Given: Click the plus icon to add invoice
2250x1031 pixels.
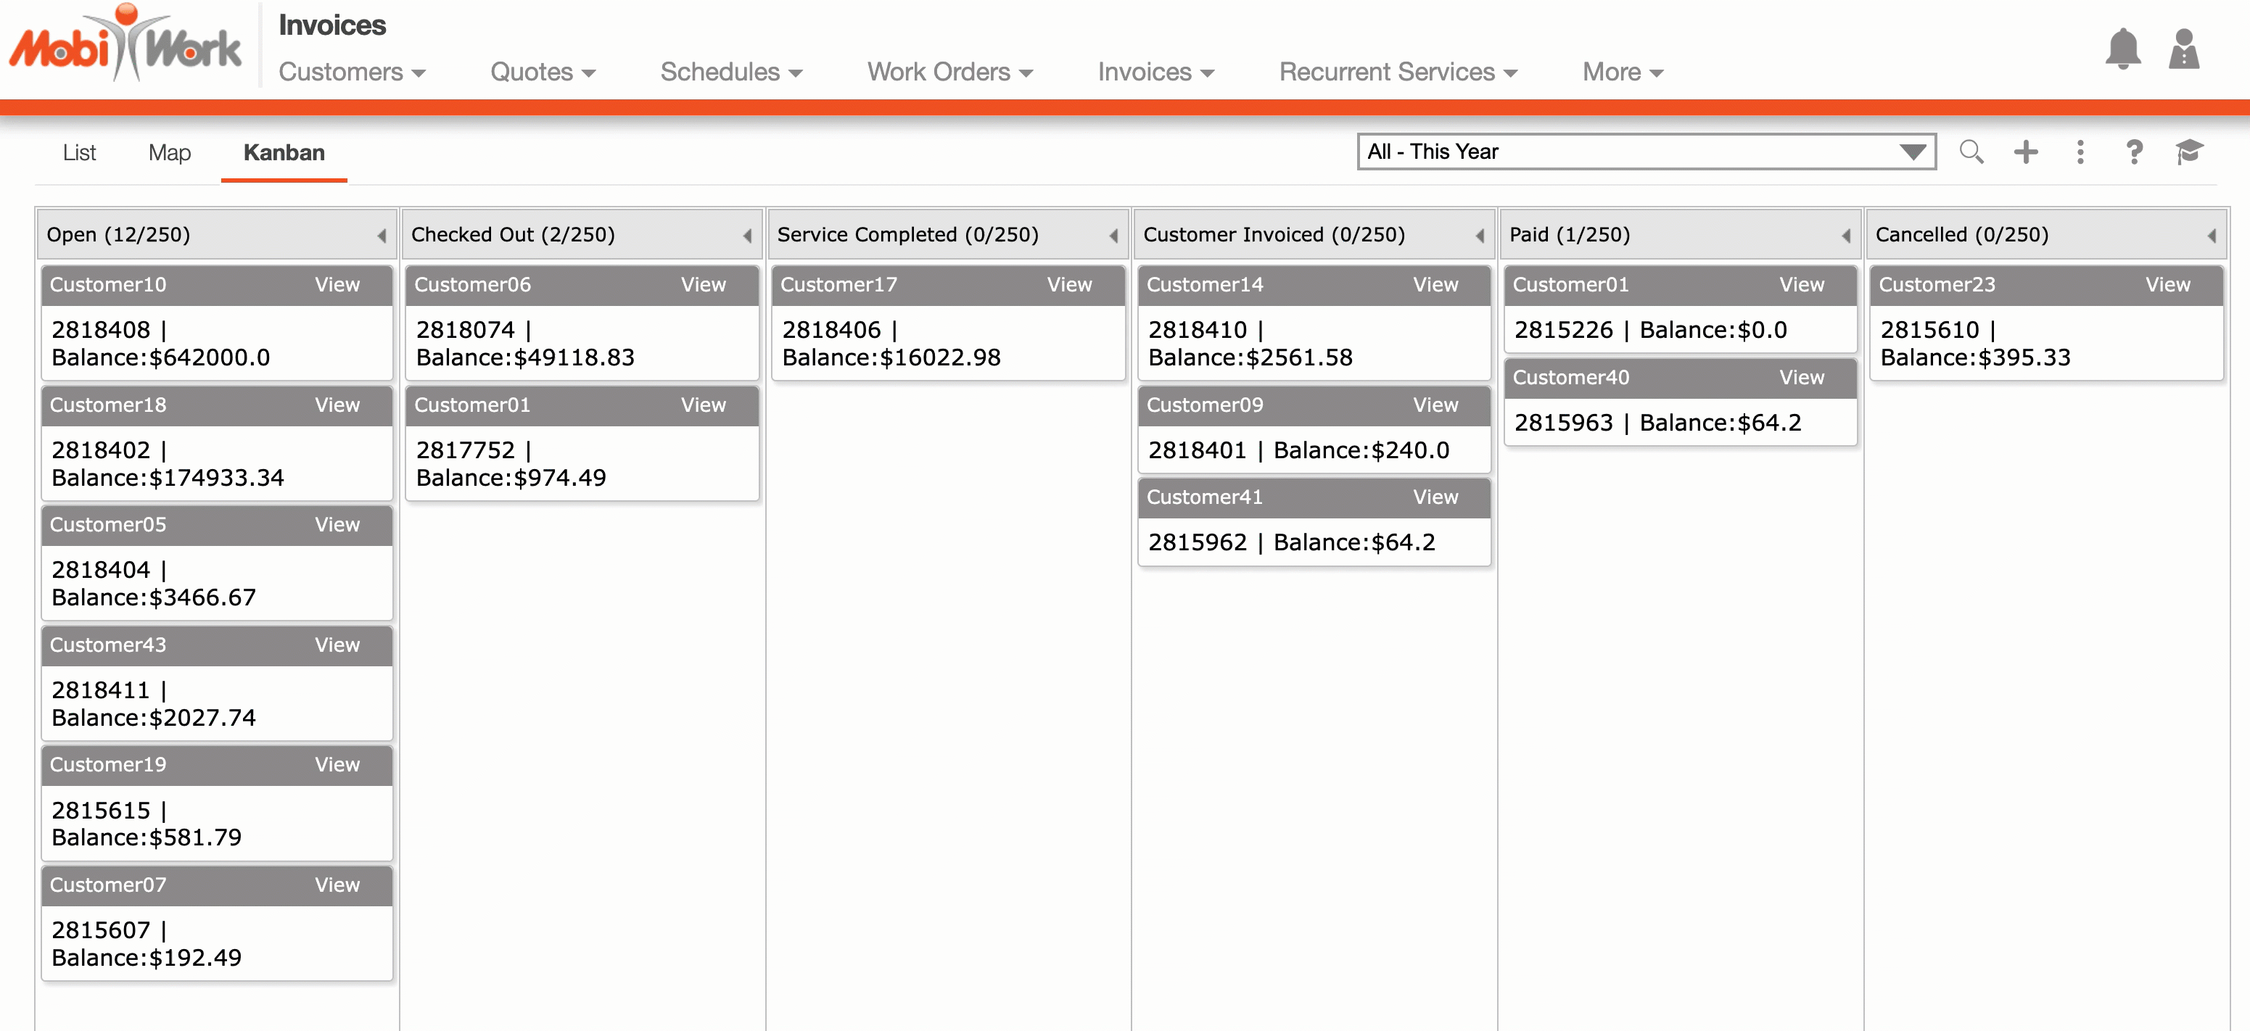Looking at the screenshot, I should pyautogui.click(x=2026, y=152).
